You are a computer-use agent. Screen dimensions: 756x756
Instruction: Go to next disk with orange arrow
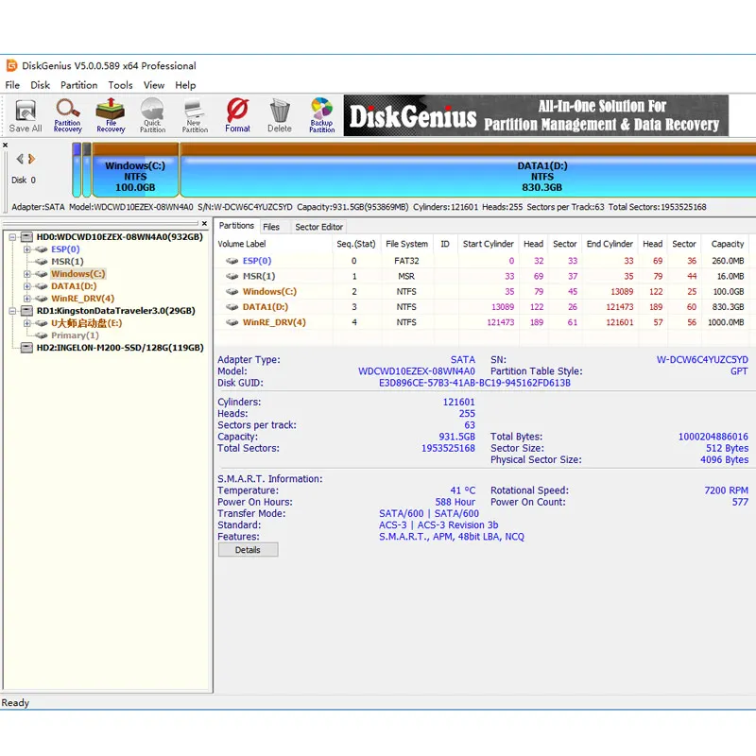(32, 159)
